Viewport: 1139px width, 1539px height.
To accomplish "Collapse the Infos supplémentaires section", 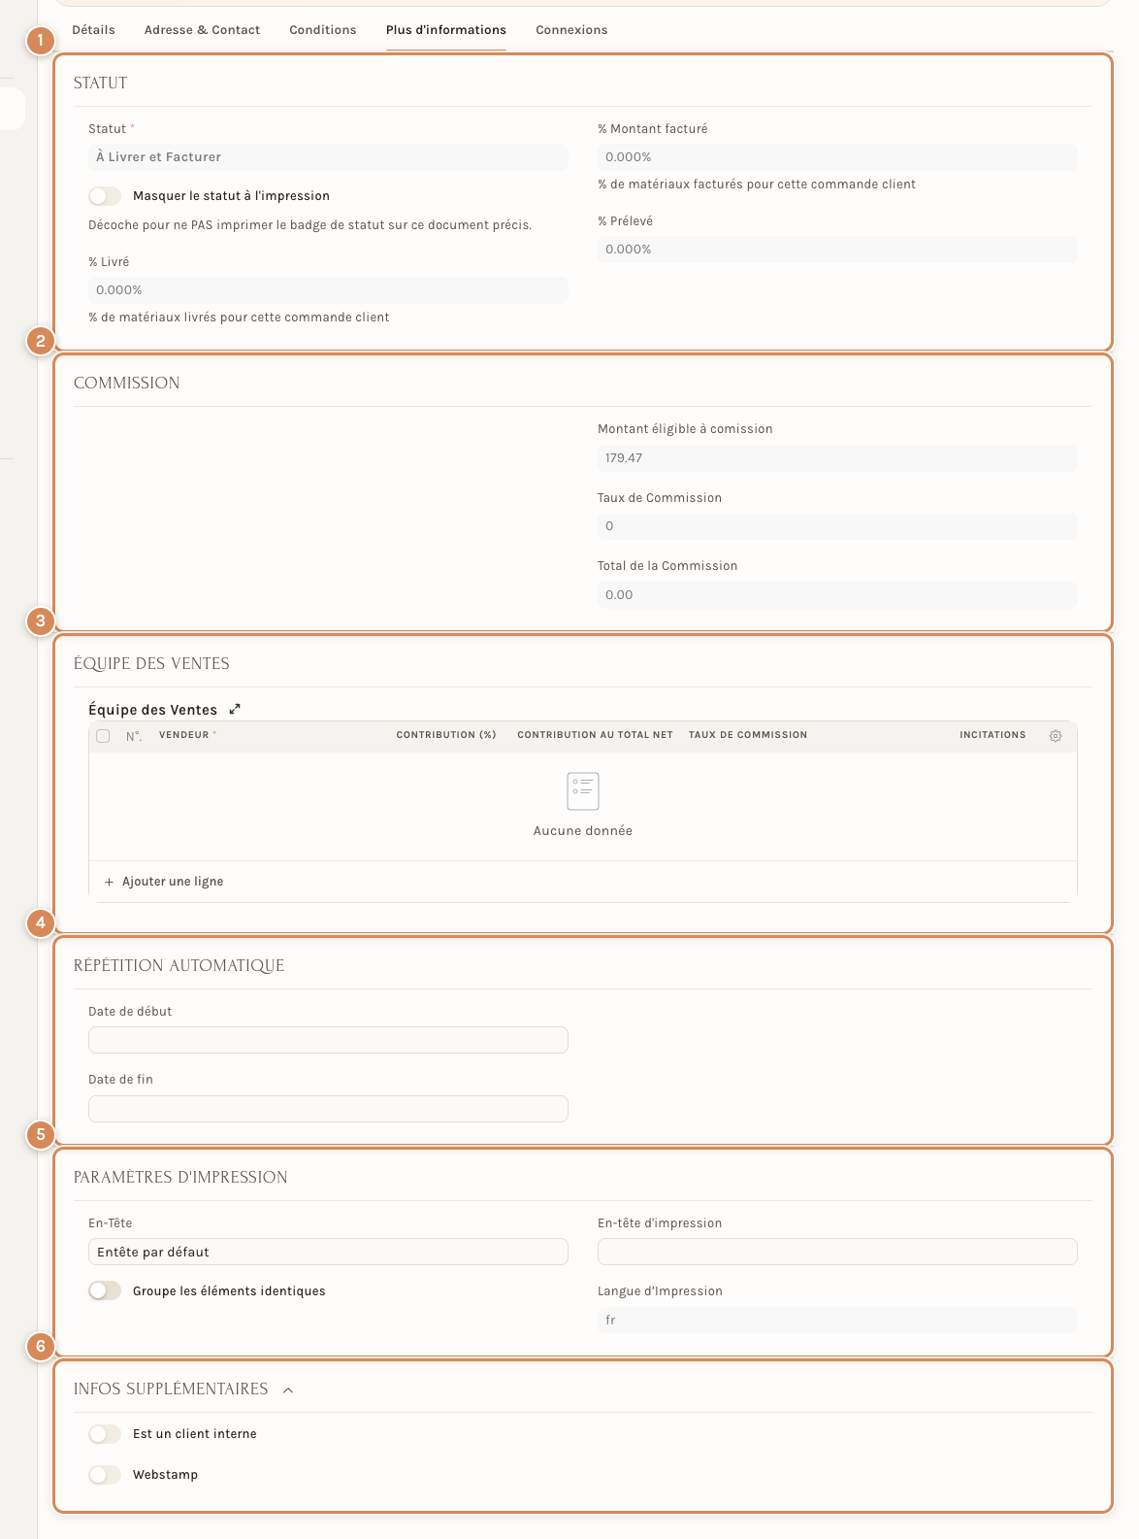I will pos(288,1390).
